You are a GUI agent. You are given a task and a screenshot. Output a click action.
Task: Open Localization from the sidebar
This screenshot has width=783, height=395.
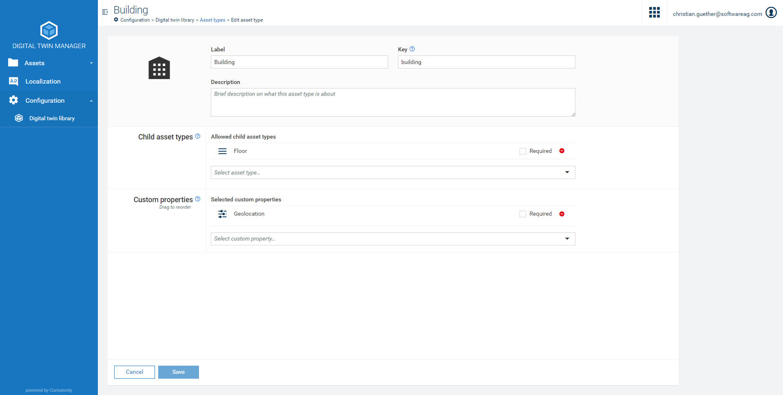[x=43, y=82]
